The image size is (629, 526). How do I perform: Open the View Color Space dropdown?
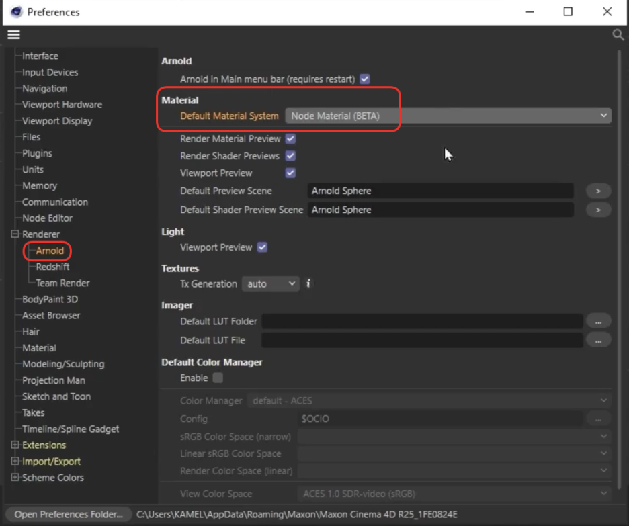454,494
